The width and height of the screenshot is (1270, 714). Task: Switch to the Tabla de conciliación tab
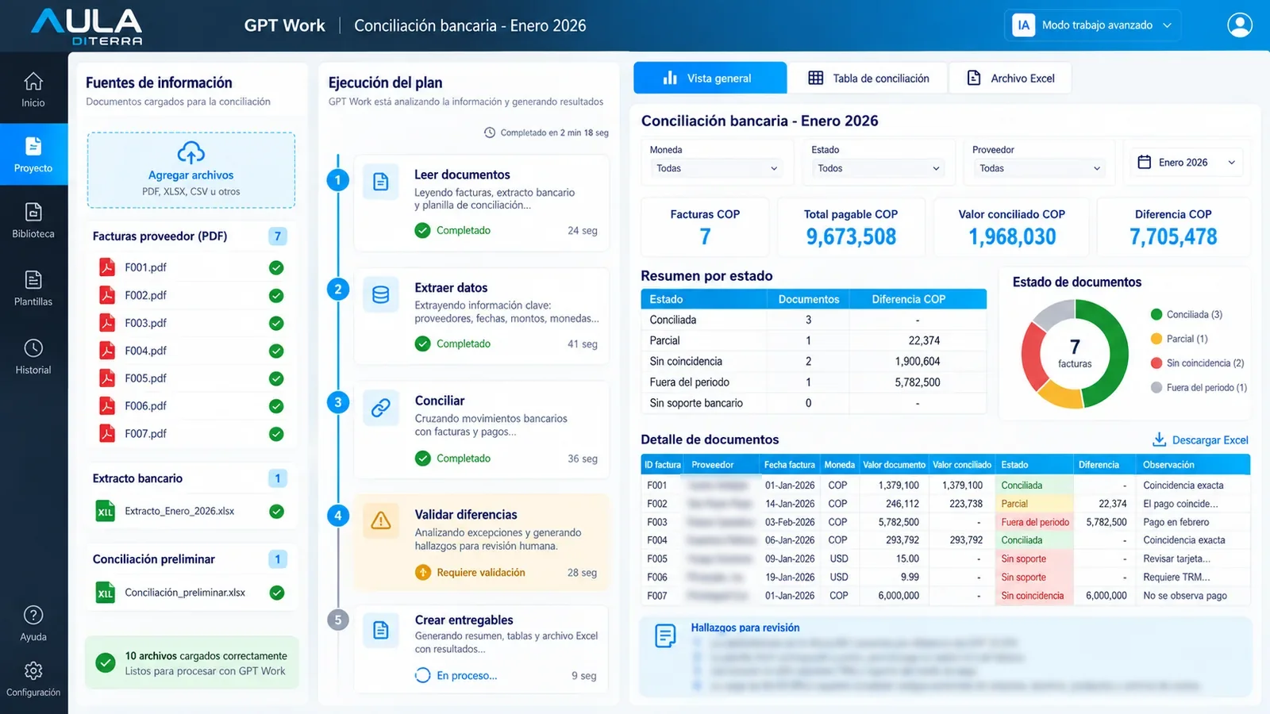pos(868,78)
